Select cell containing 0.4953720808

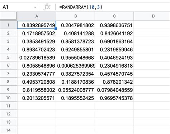pyautogui.click(x=37, y=81)
